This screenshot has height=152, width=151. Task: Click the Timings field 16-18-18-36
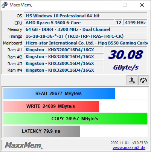pyautogui.click(x=85, y=36)
